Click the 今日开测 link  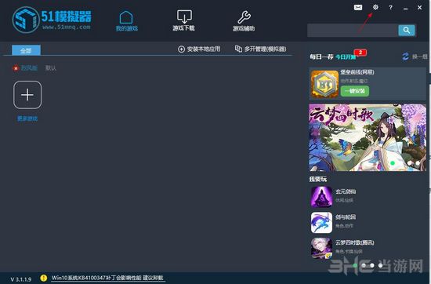coord(346,57)
